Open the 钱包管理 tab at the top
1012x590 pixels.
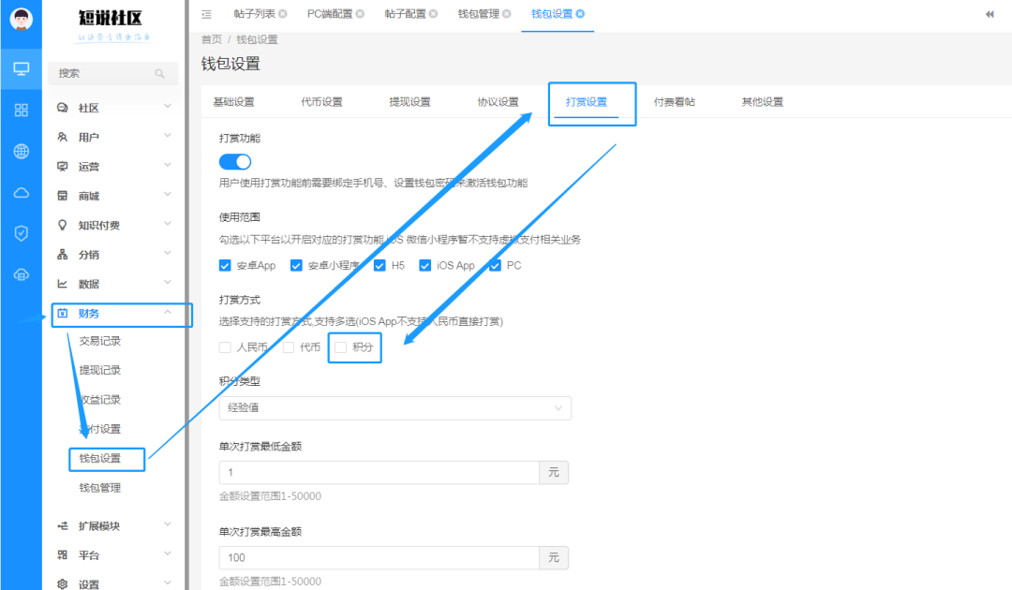pos(478,14)
